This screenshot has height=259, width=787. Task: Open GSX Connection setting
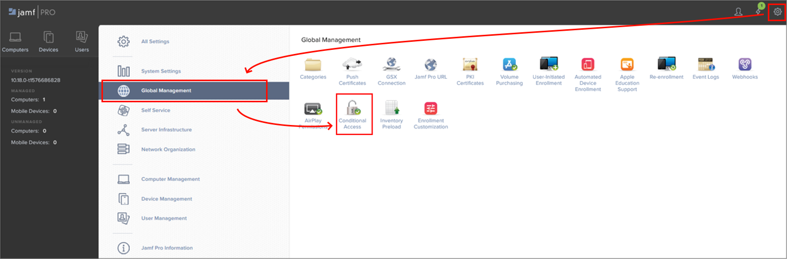click(392, 72)
